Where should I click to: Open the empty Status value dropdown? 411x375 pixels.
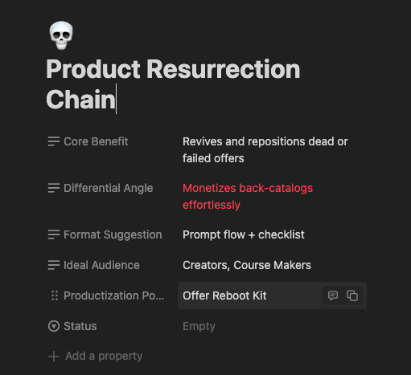point(272,326)
